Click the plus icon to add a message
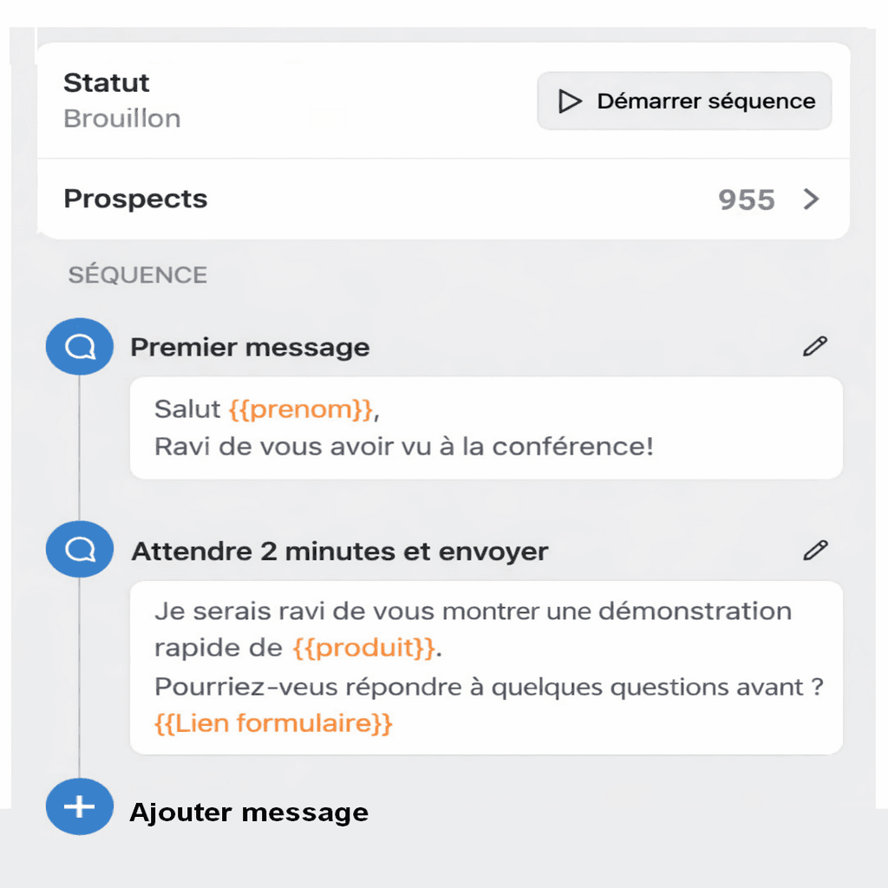This screenshot has height=888, width=888. (x=79, y=806)
